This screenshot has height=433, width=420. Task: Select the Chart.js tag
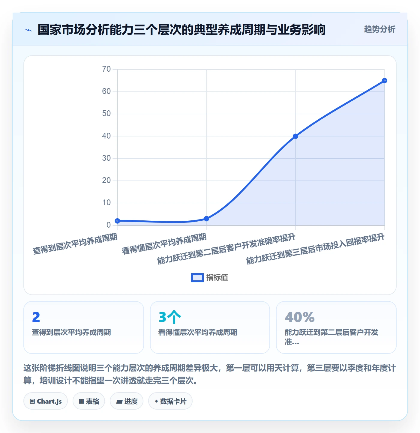pos(46,401)
